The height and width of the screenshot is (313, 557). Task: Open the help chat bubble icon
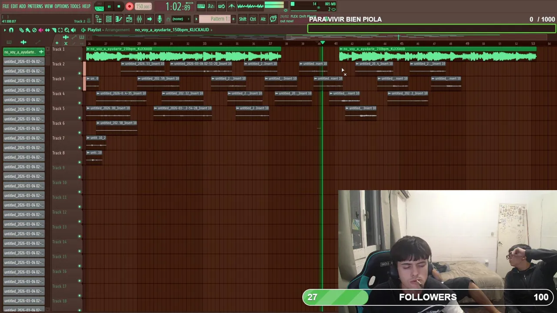point(273,19)
